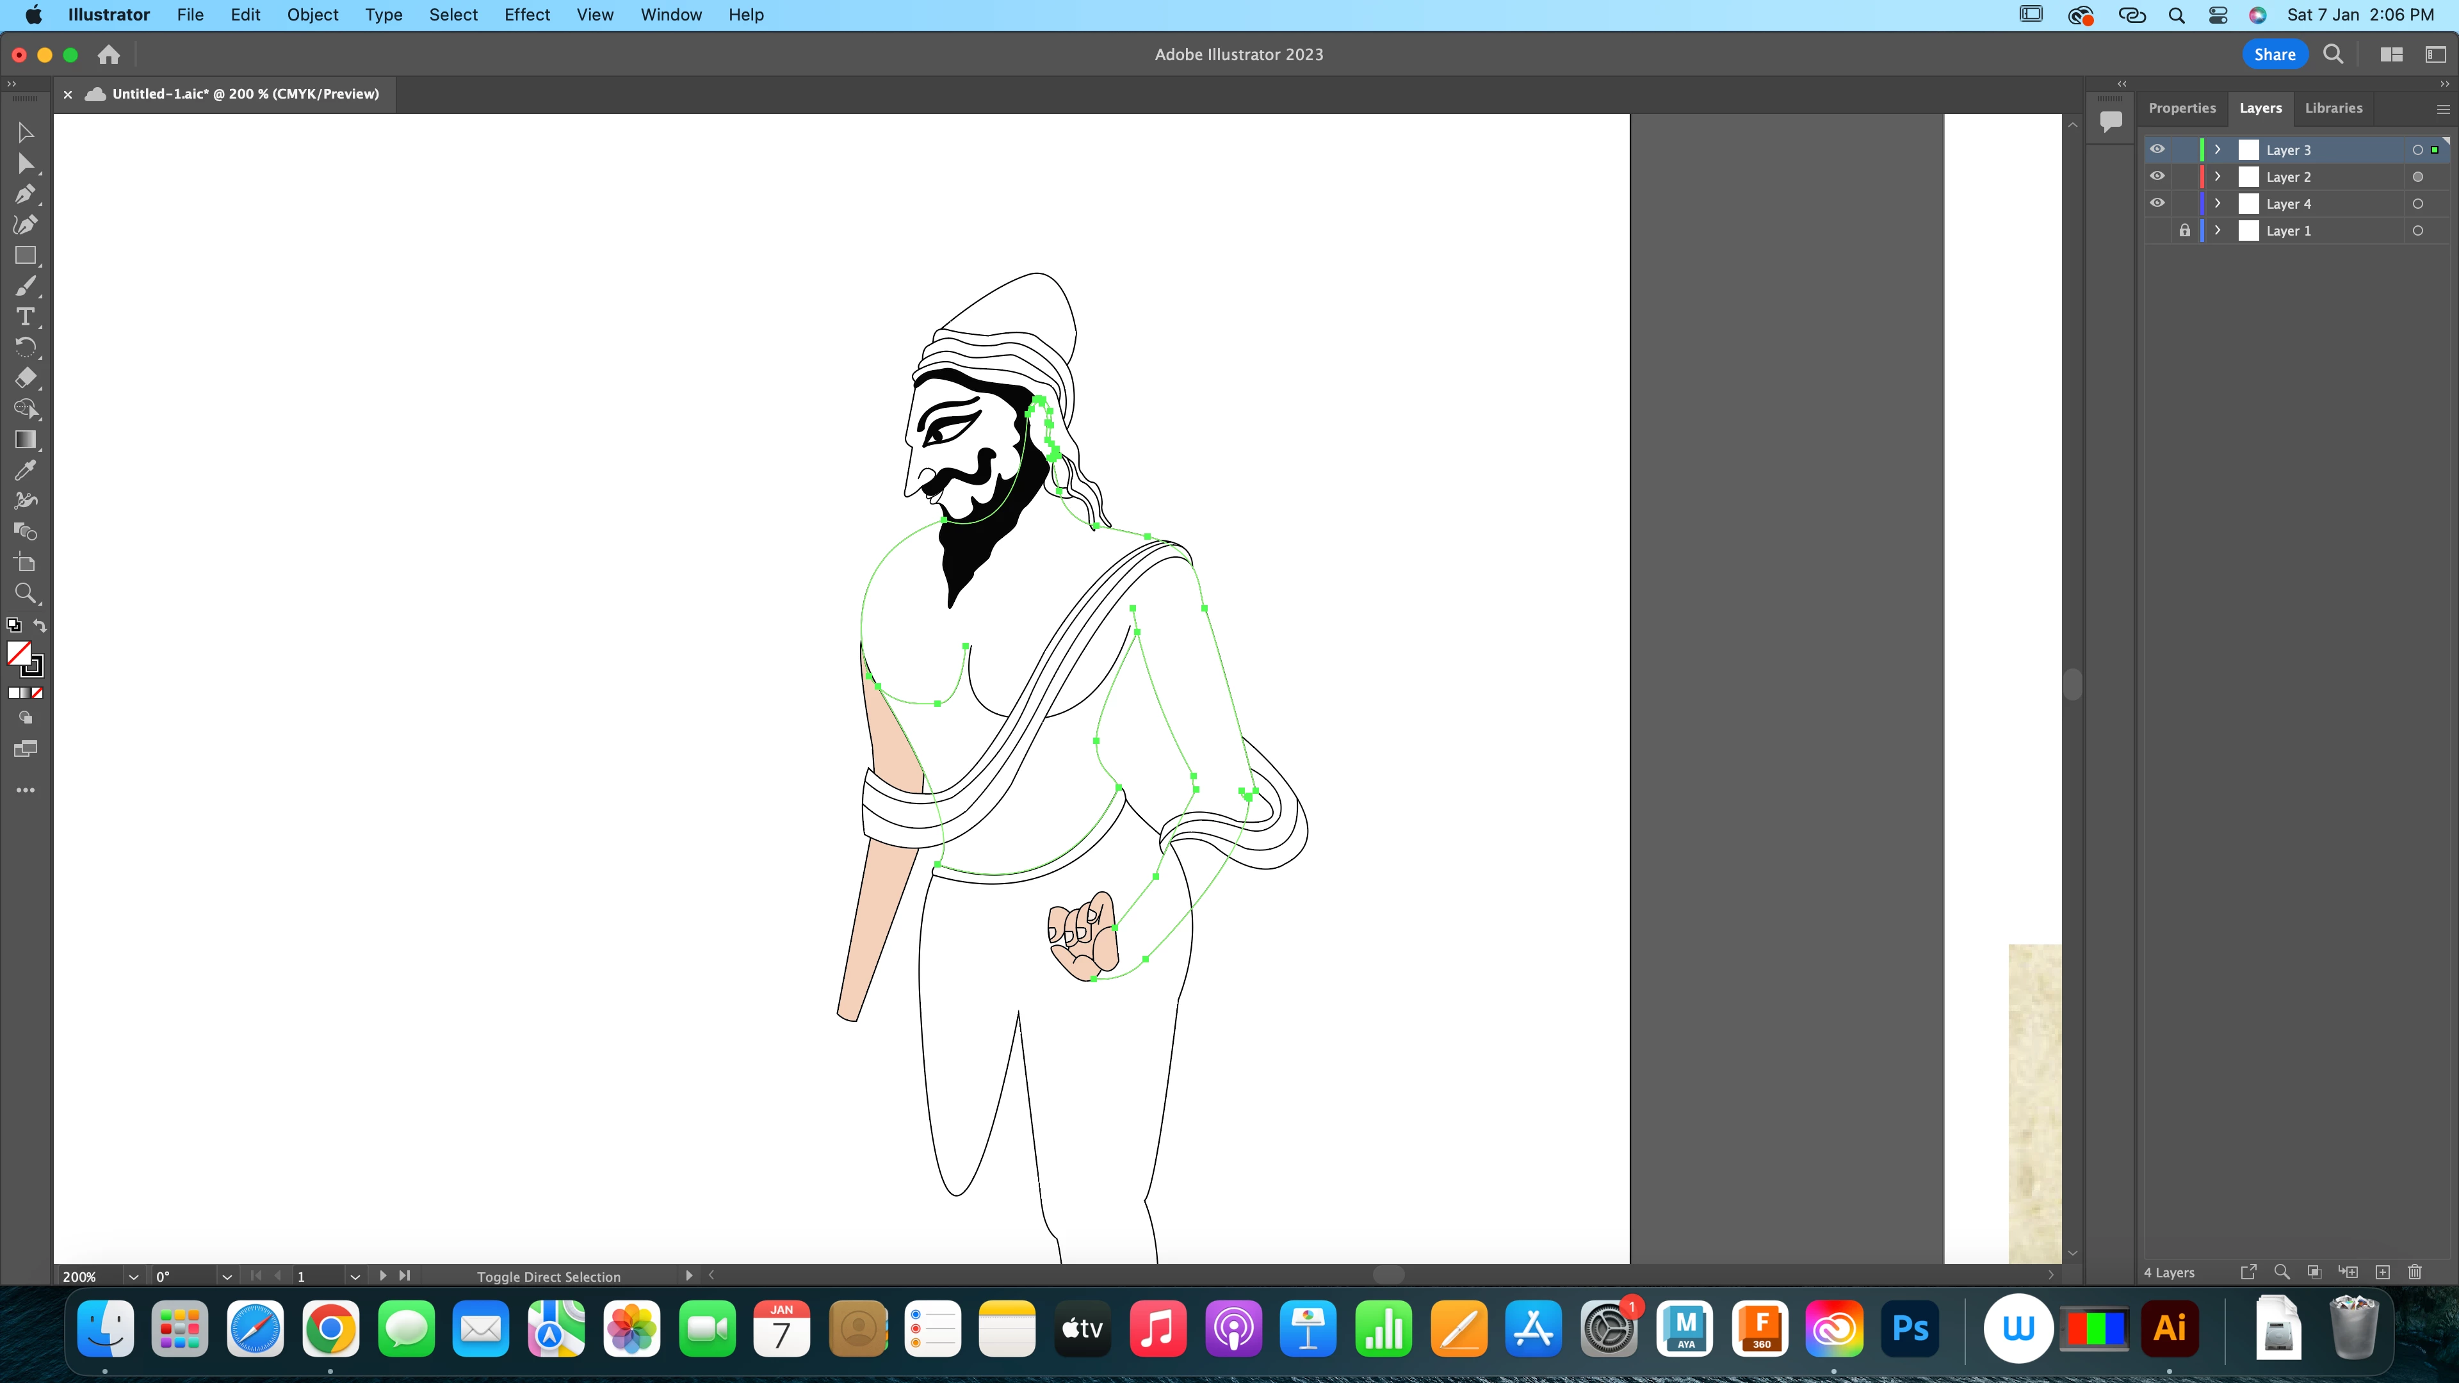Viewport: 2459px width, 1383px height.
Task: Create new layer in Layers panel
Action: (x=2383, y=1272)
